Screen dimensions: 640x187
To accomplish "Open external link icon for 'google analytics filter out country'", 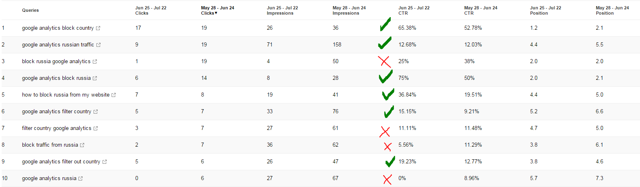I will tap(105, 162).
